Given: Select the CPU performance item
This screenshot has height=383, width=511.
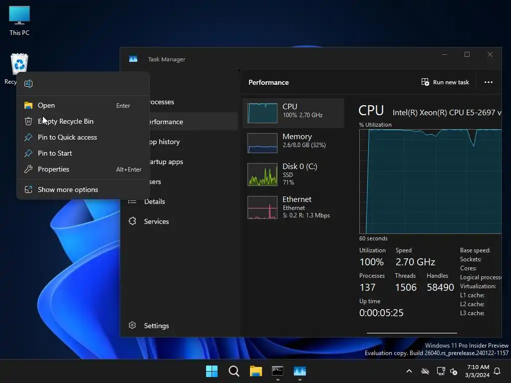Looking at the screenshot, I should pos(293,113).
